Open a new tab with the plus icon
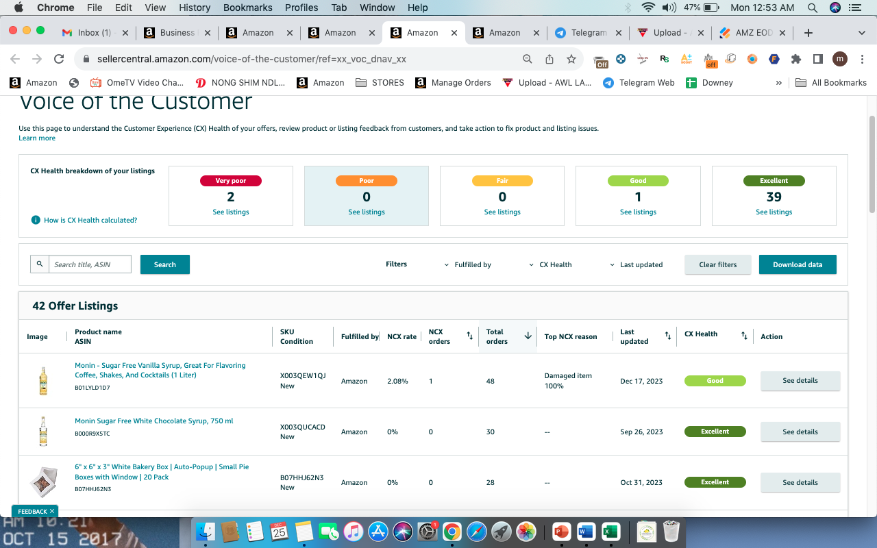 click(x=808, y=33)
